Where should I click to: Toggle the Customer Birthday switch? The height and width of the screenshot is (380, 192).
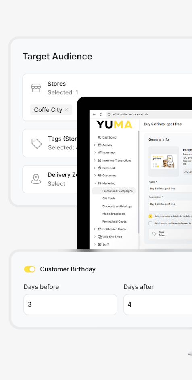point(29,269)
